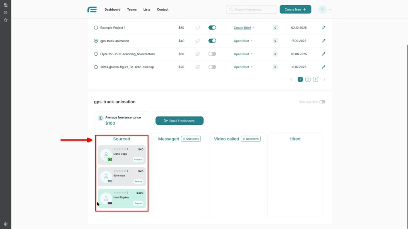Navigate to Lists in top menu
Screen dimensions: 408x229
coord(147,10)
